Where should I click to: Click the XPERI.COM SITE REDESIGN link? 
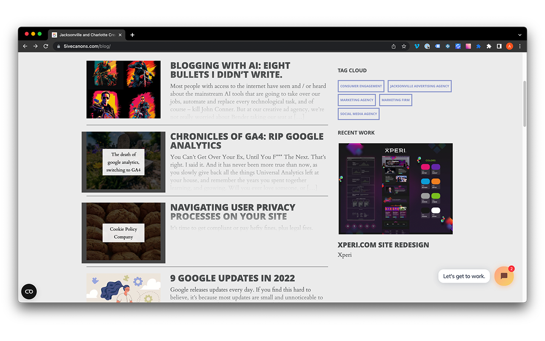point(383,245)
